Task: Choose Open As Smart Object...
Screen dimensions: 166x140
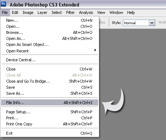Action: (x=50, y=45)
